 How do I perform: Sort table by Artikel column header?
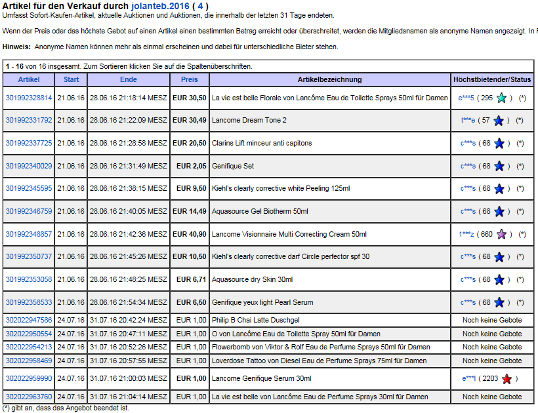[x=29, y=79]
